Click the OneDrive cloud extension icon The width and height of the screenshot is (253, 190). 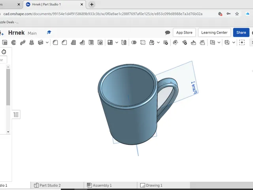tap(247, 14)
